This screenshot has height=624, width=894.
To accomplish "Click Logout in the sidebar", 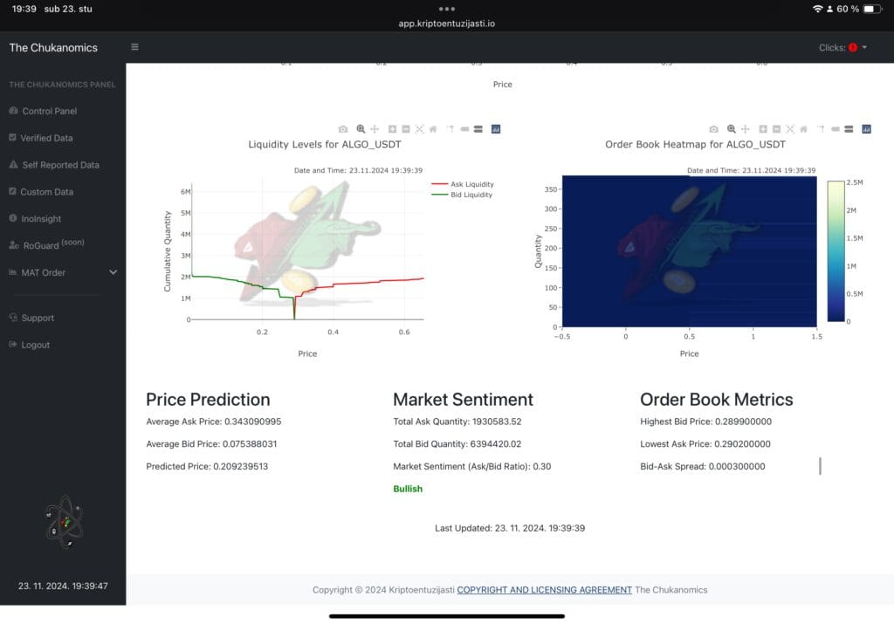I will coord(37,345).
